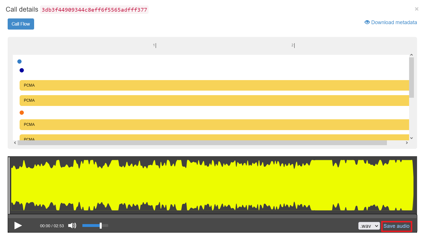This screenshot has width=425, height=240.
Task: Play the call audio recording
Action: tap(18, 226)
